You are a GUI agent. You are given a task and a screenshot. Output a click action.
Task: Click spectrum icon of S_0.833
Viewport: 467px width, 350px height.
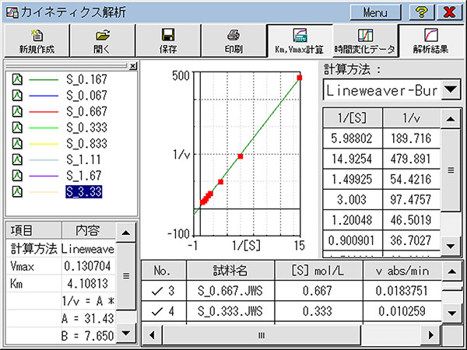17,144
